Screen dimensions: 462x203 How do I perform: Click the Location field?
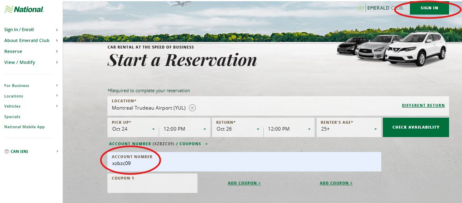[x=278, y=106]
